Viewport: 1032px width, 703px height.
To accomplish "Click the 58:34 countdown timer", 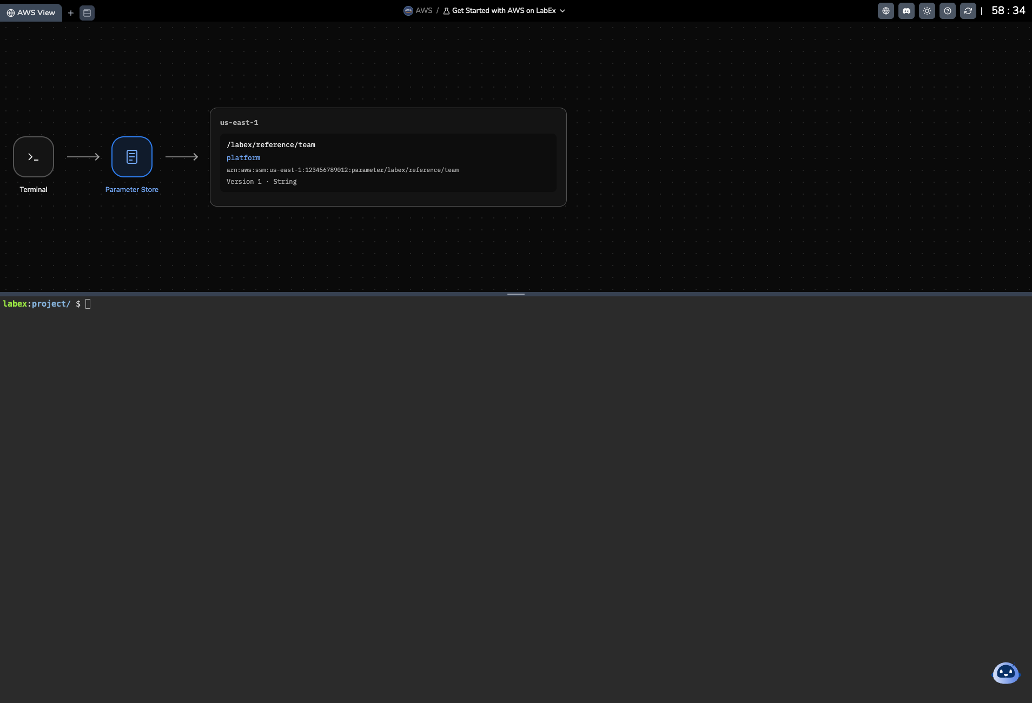I will click(x=1008, y=11).
